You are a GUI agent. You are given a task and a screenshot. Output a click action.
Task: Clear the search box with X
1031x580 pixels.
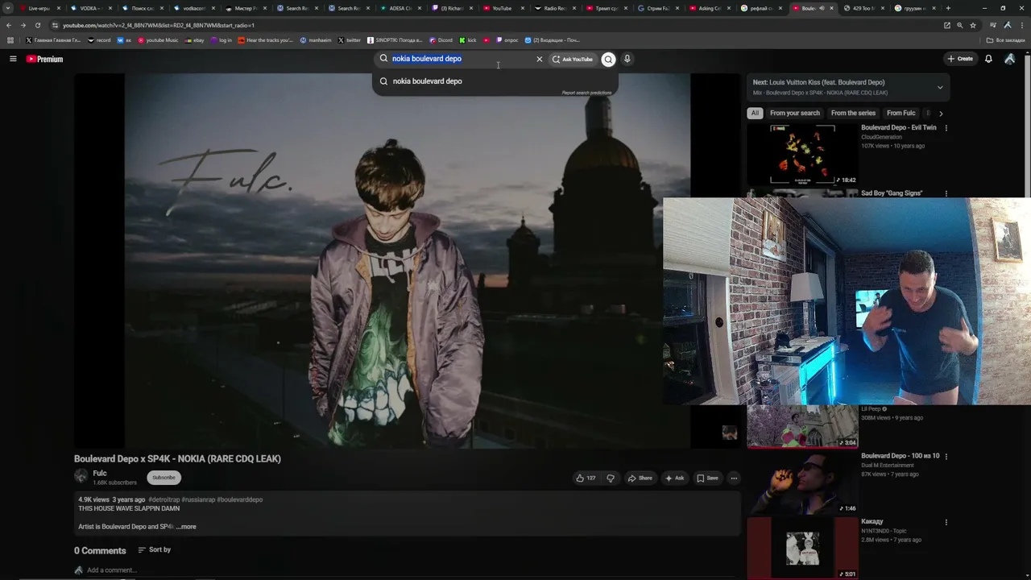(x=540, y=59)
